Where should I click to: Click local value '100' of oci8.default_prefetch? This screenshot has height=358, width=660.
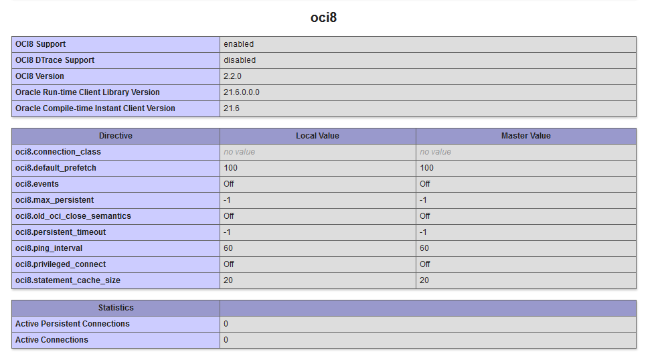(x=231, y=168)
